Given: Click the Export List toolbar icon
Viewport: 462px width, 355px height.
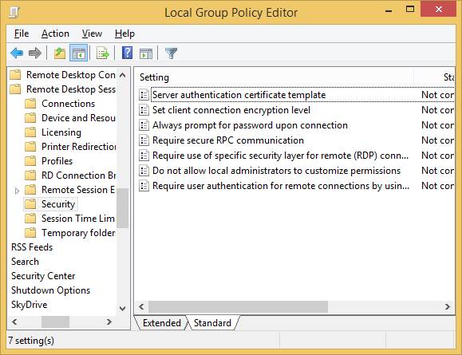Looking at the screenshot, I should pos(103,53).
